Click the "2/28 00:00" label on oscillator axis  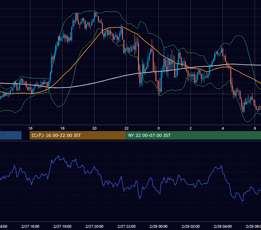coord(159,226)
